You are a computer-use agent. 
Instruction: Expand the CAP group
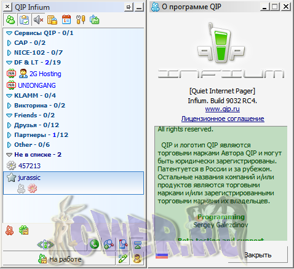9,43
